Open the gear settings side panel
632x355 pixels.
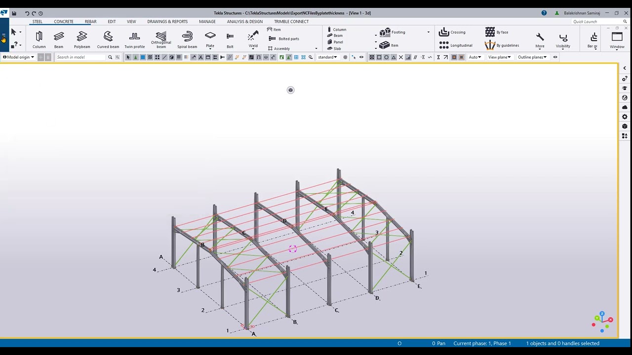point(625,117)
